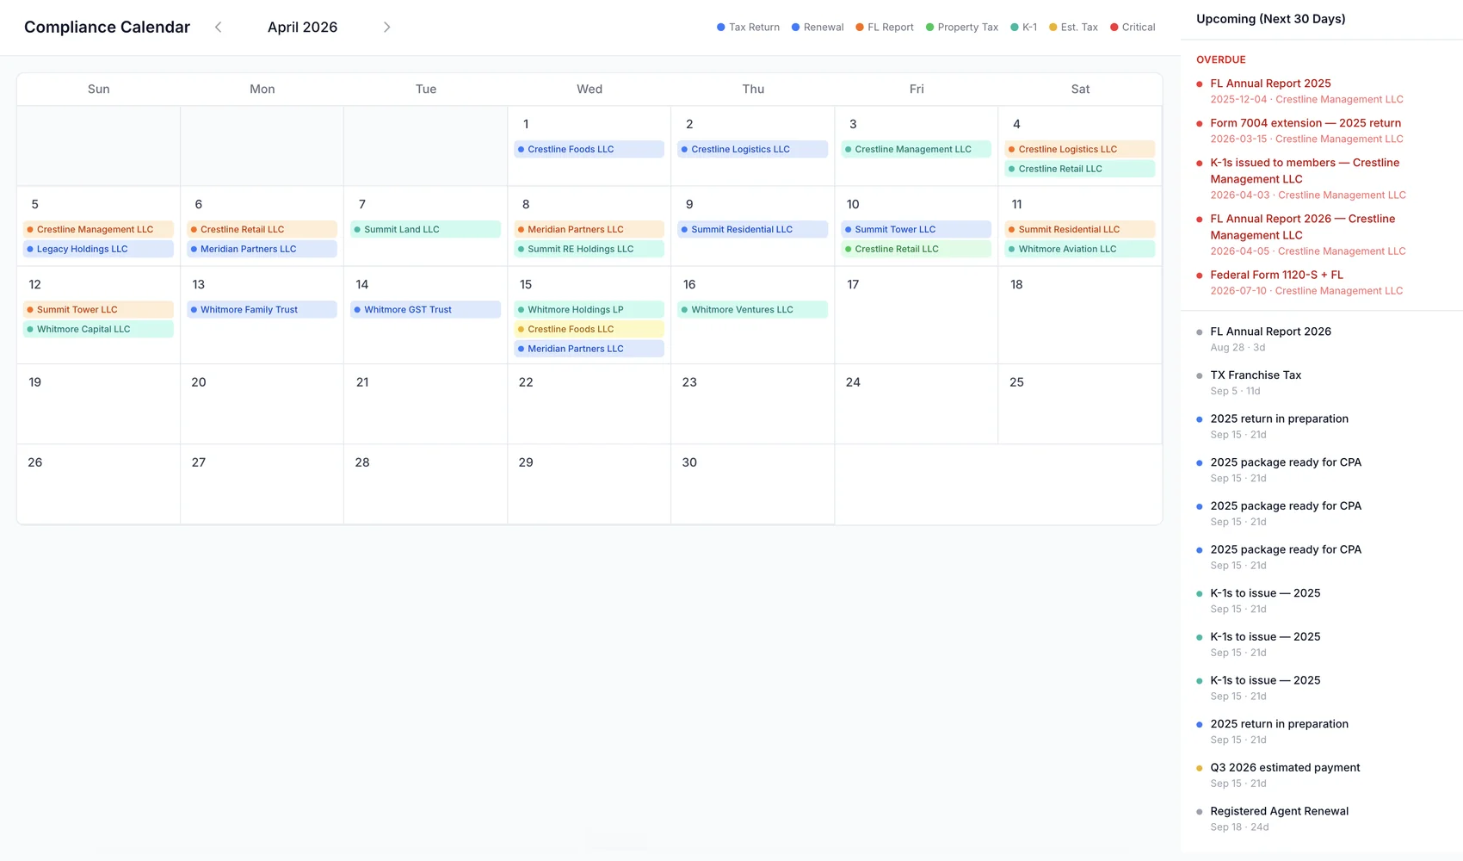Image resolution: width=1463 pixels, height=861 pixels.
Task: Open Whitmore Holdings LP event
Action: tap(589, 309)
